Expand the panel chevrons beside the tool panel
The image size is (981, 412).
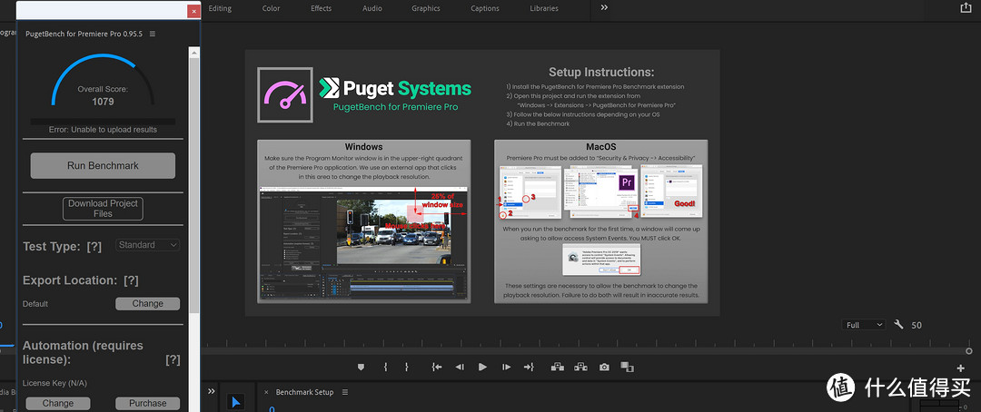point(212,391)
